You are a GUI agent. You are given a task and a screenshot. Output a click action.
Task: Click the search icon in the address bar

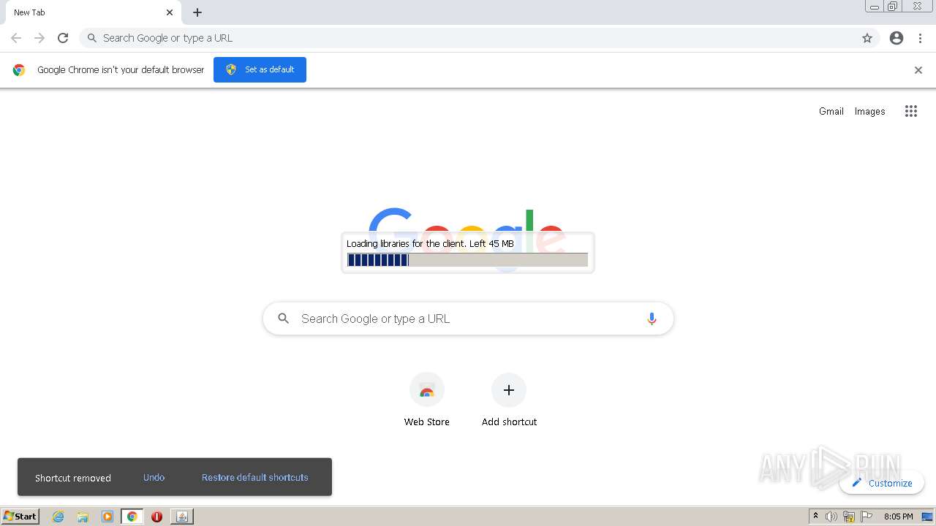coord(92,38)
